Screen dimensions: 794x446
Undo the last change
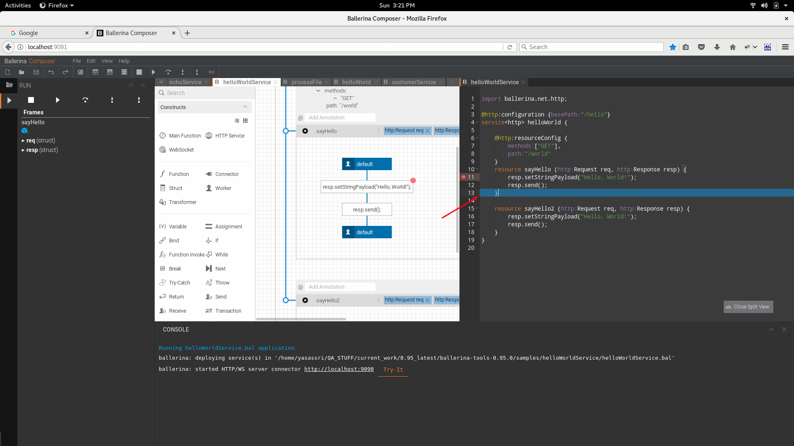click(x=51, y=72)
